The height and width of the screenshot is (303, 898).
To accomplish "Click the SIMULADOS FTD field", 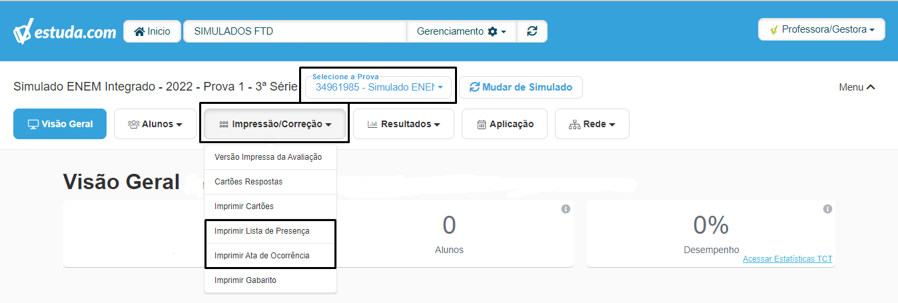I will (x=294, y=31).
